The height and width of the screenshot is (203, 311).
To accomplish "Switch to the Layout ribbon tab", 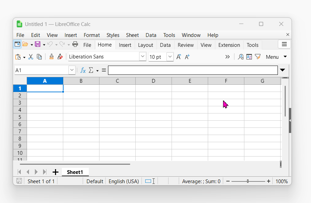I will point(146,45).
